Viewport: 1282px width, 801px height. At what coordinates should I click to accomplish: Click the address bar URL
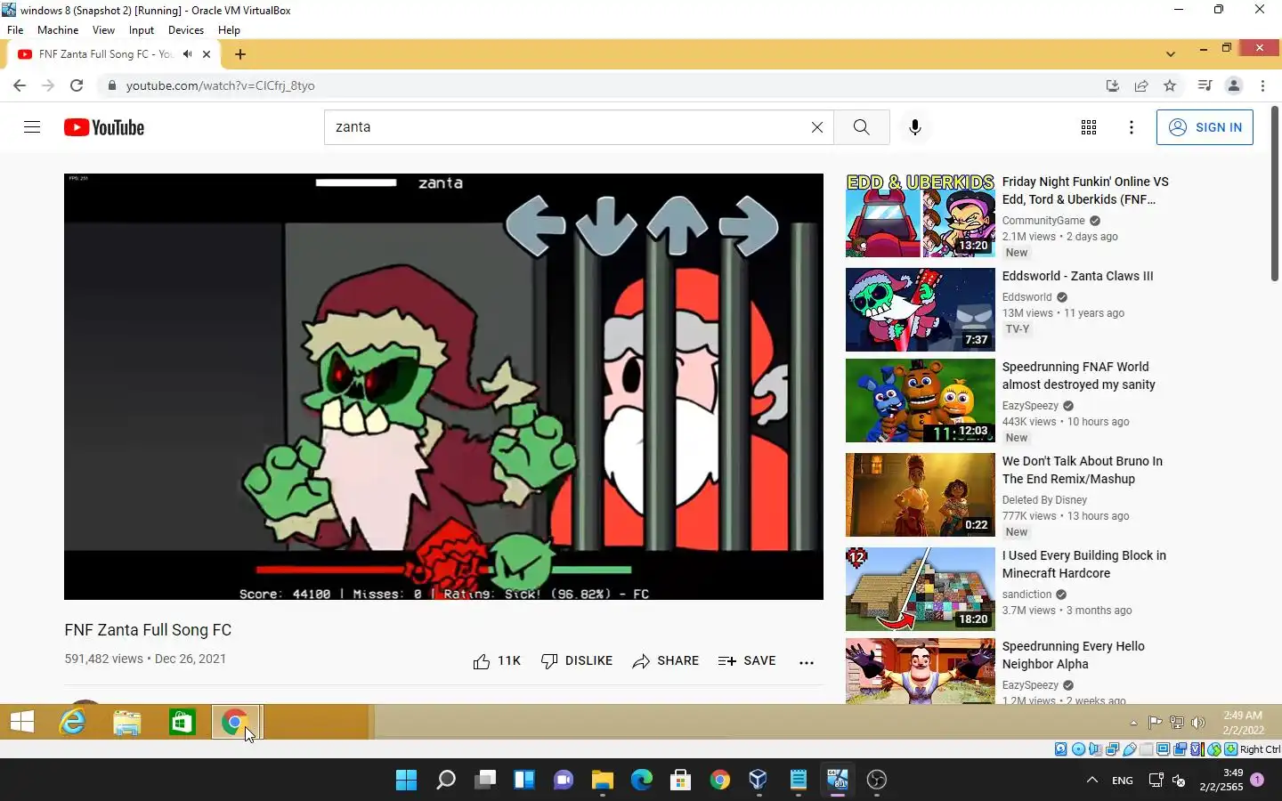coord(221,85)
